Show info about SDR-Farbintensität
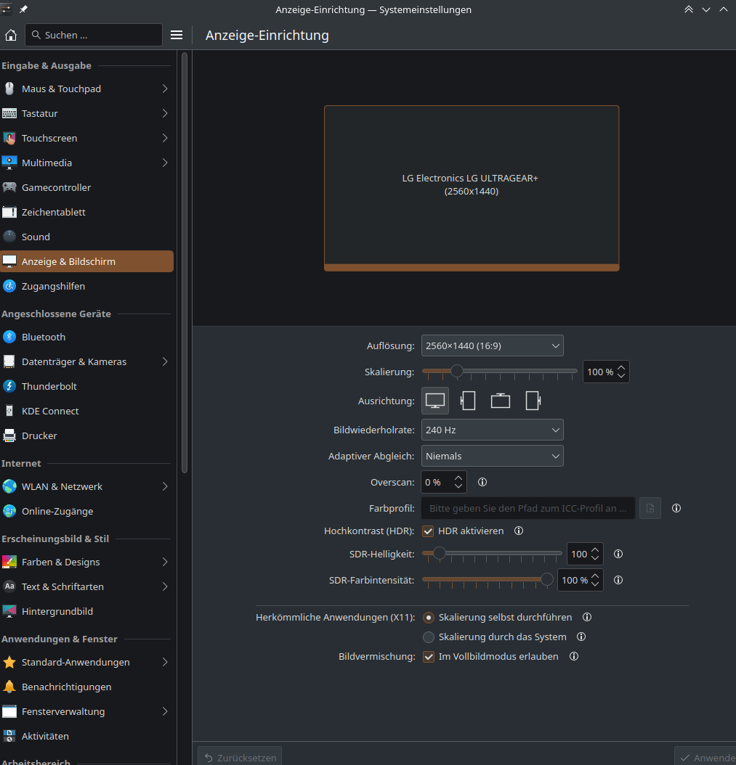This screenshot has height=765, width=736. [x=618, y=580]
